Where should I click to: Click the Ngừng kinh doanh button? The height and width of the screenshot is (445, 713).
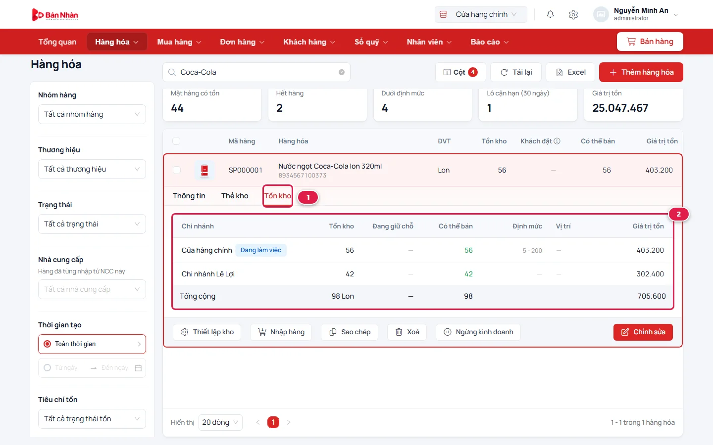(x=478, y=332)
